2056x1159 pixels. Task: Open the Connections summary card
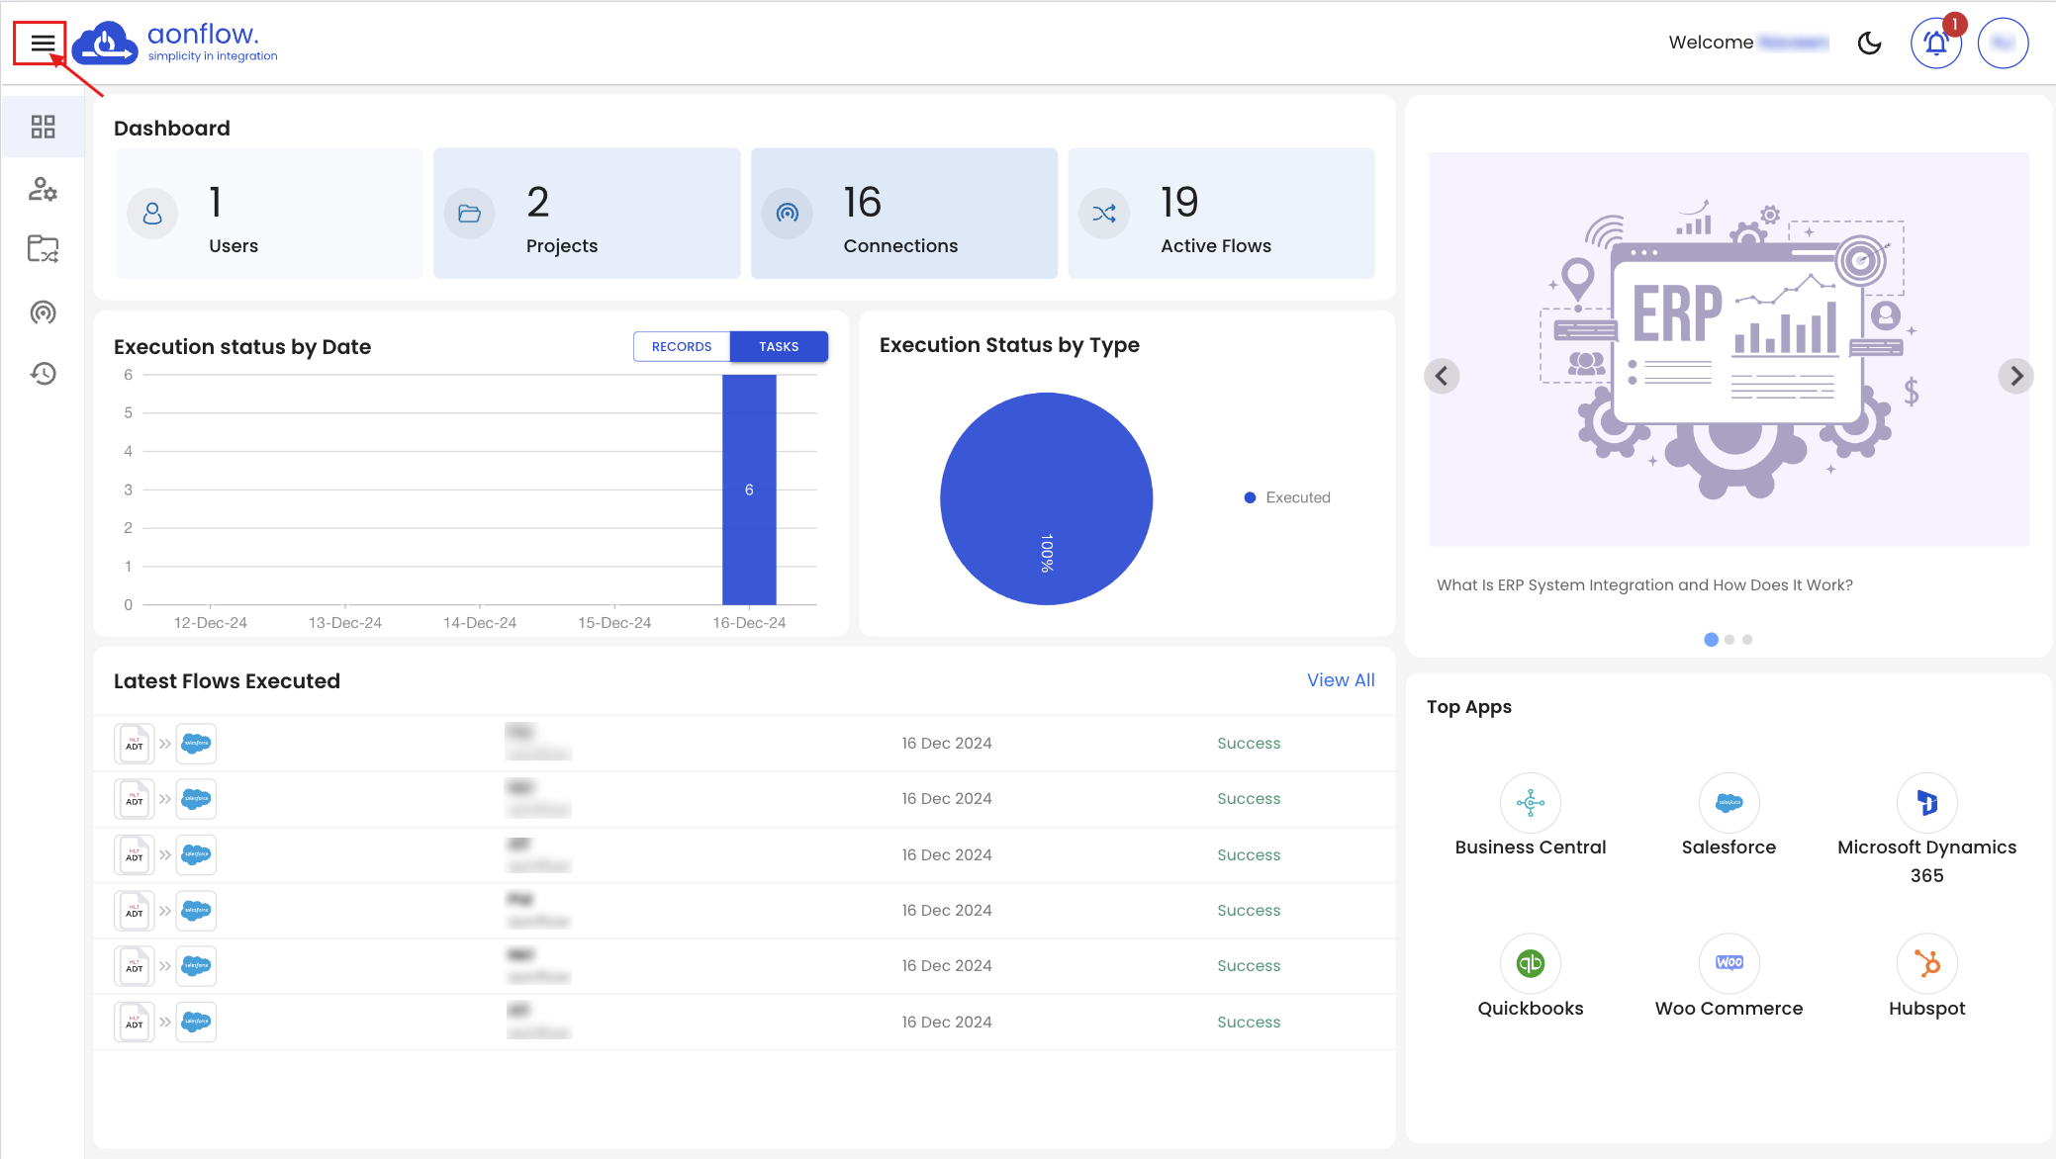903,214
